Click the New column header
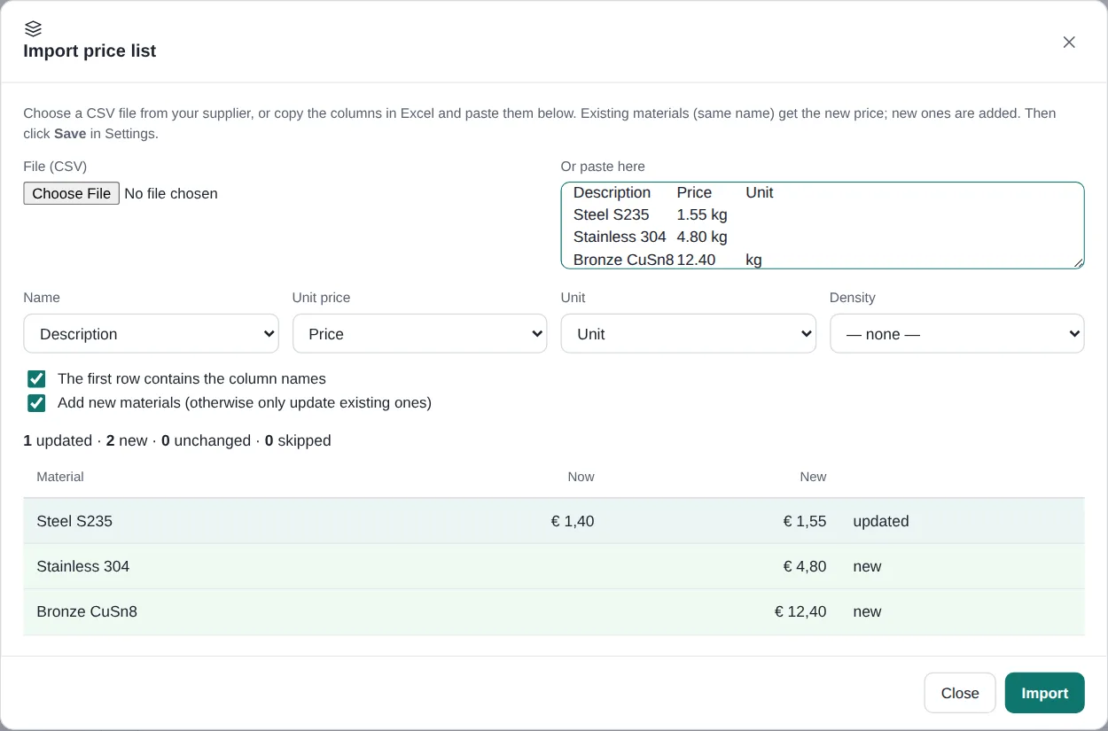1108x731 pixels. click(x=813, y=477)
